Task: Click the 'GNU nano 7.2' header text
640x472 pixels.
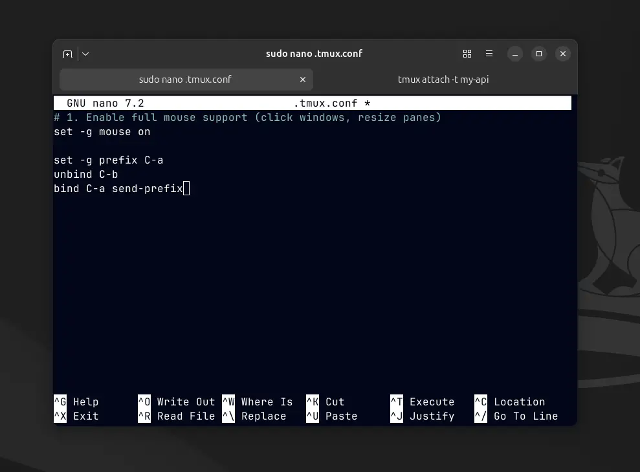Action: point(105,103)
